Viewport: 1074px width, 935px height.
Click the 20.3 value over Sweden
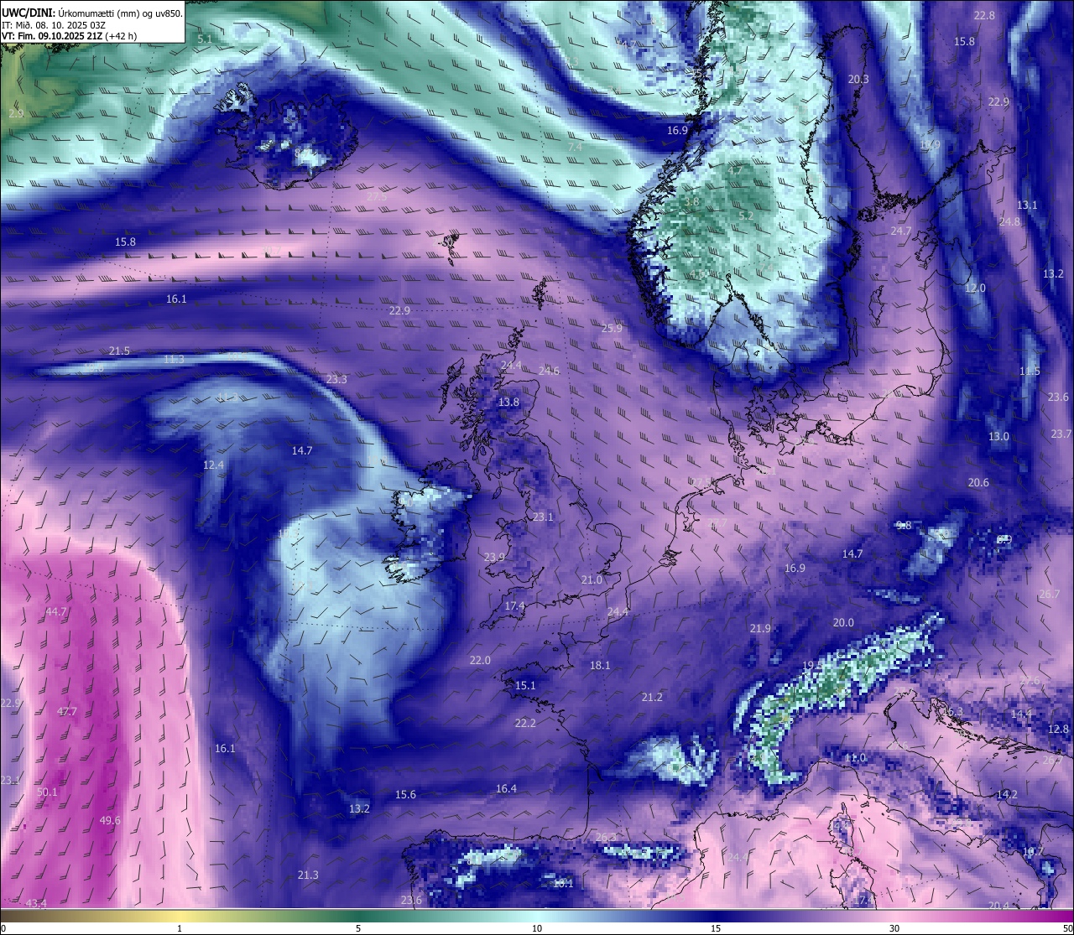click(x=858, y=80)
